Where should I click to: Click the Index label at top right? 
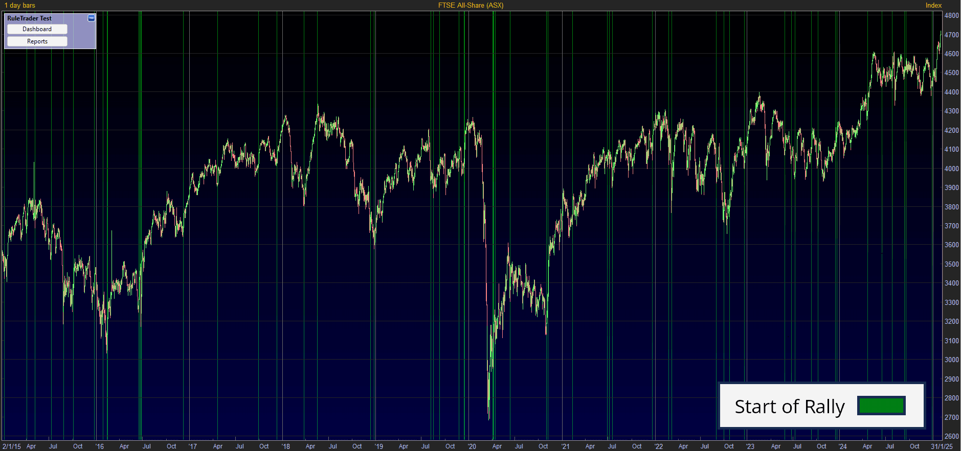[933, 5]
